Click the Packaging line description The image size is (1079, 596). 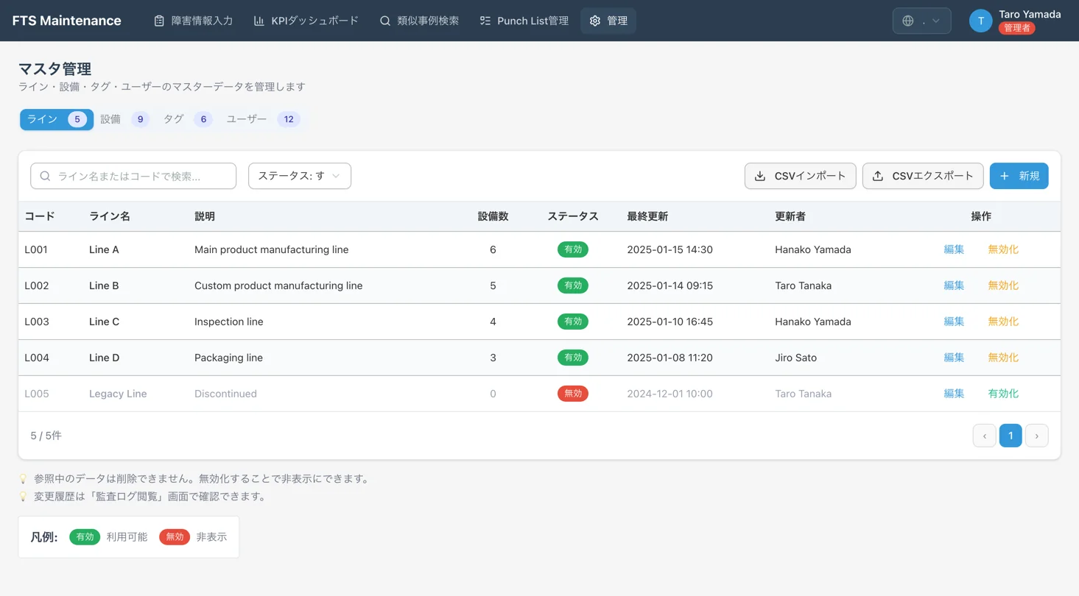[228, 358]
